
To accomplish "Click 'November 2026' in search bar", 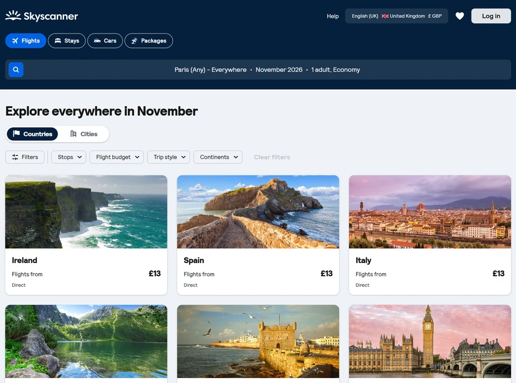I will coord(279,70).
